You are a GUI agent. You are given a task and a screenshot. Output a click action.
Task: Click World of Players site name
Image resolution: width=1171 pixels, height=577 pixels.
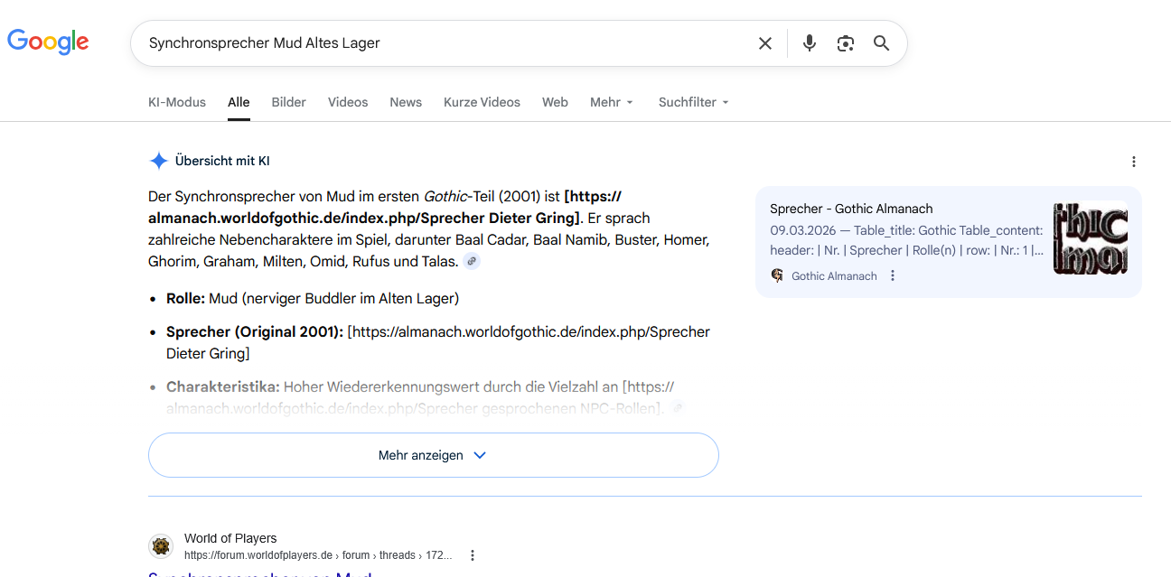coord(230,538)
